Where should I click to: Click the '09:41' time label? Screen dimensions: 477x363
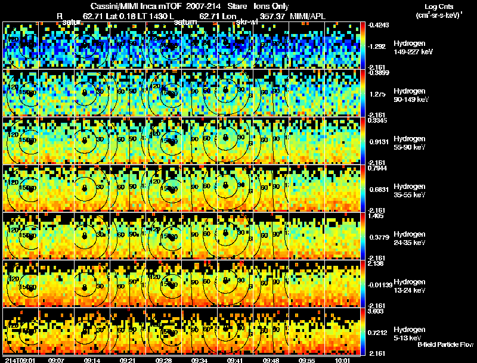coord(235,360)
